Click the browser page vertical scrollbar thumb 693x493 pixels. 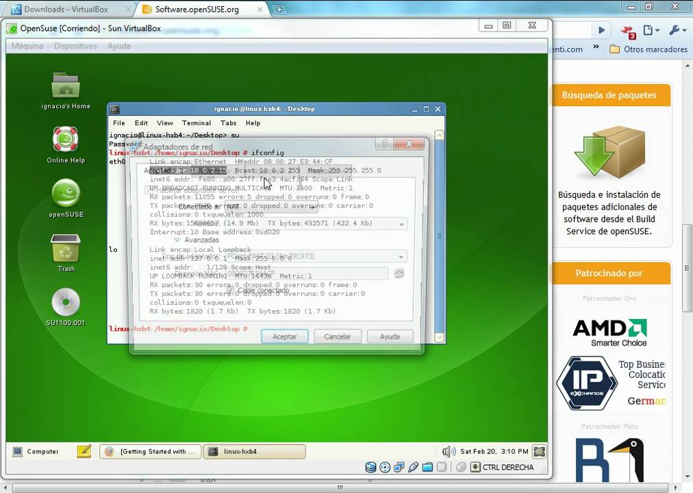click(x=688, y=268)
